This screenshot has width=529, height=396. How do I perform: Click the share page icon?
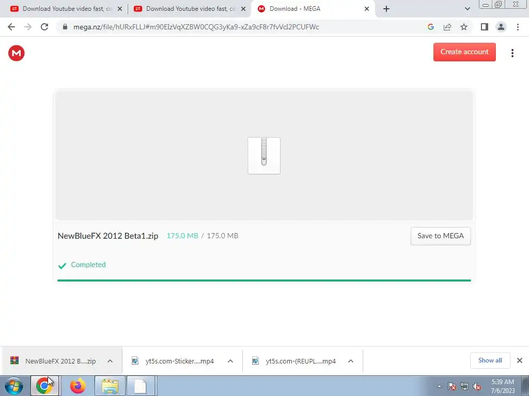point(447,27)
